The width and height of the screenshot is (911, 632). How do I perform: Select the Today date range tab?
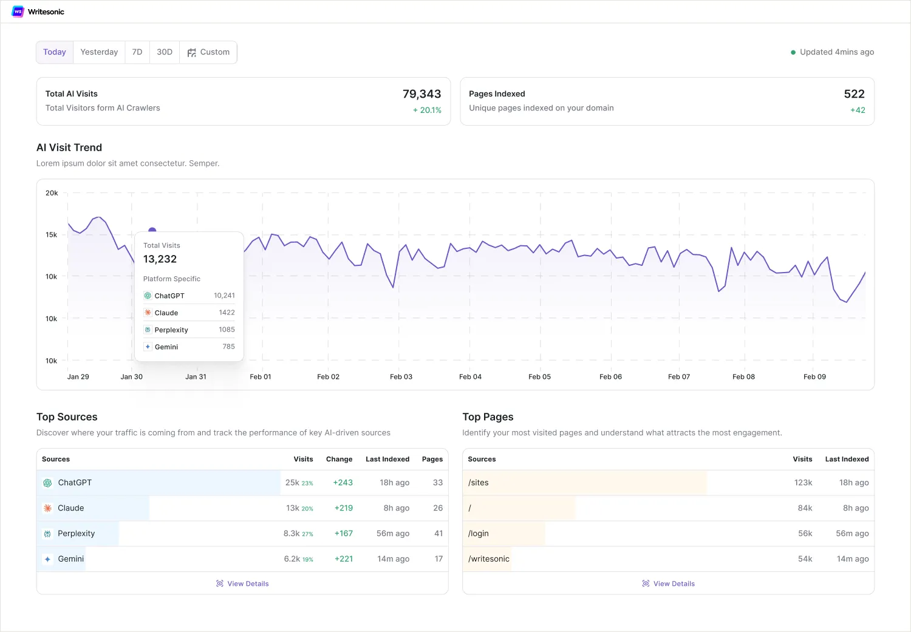(55, 52)
